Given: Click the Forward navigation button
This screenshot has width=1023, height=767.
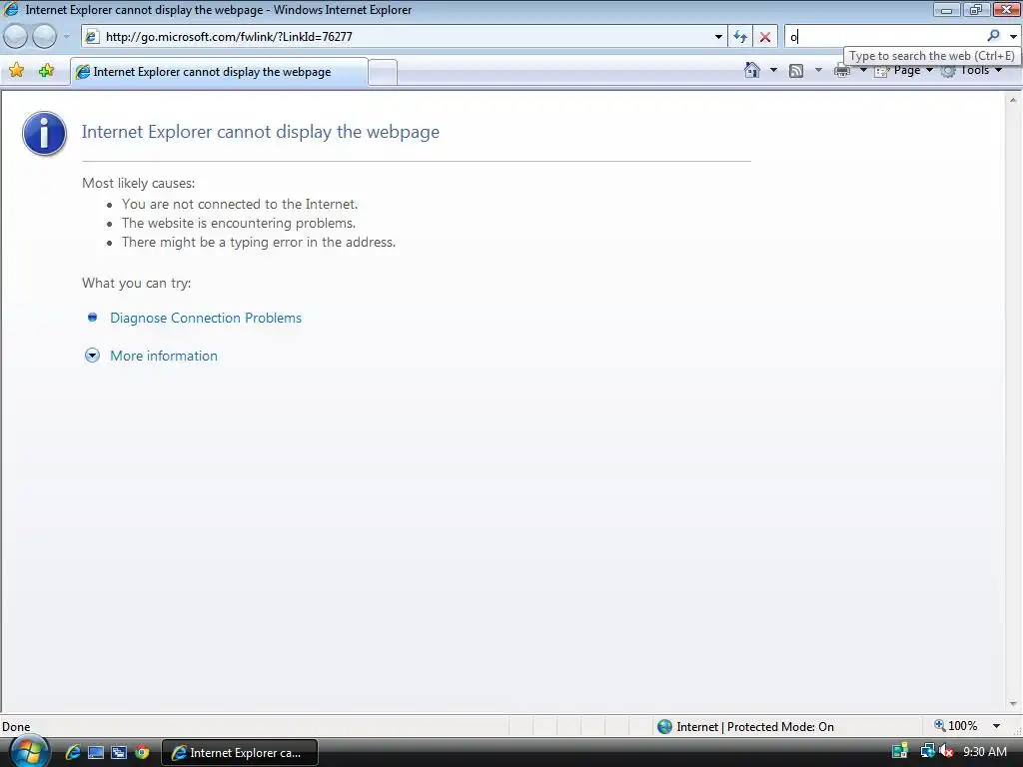Looking at the screenshot, I should 44,37.
